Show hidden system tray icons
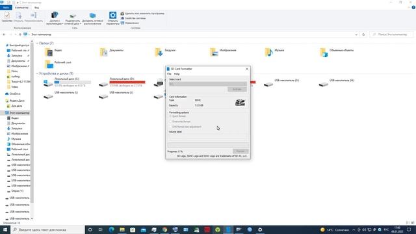Image resolution: width=416 pixels, height=234 pixels. click(x=354, y=229)
